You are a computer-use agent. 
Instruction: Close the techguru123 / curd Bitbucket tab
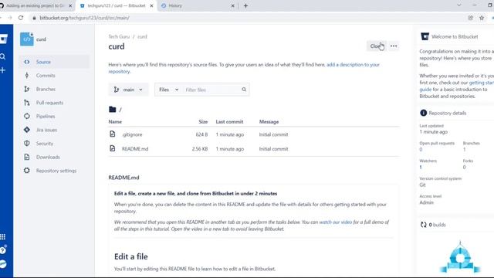(151, 5)
